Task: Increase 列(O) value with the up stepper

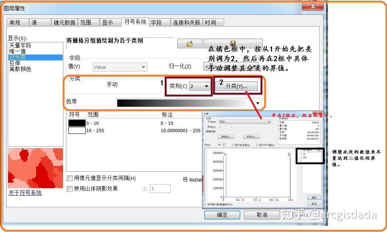Action: coord(224,144)
